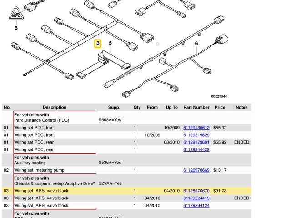Click callout number 6 on the diagram
The width and height of the screenshot is (291, 218).
pyautogui.click(x=196, y=44)
